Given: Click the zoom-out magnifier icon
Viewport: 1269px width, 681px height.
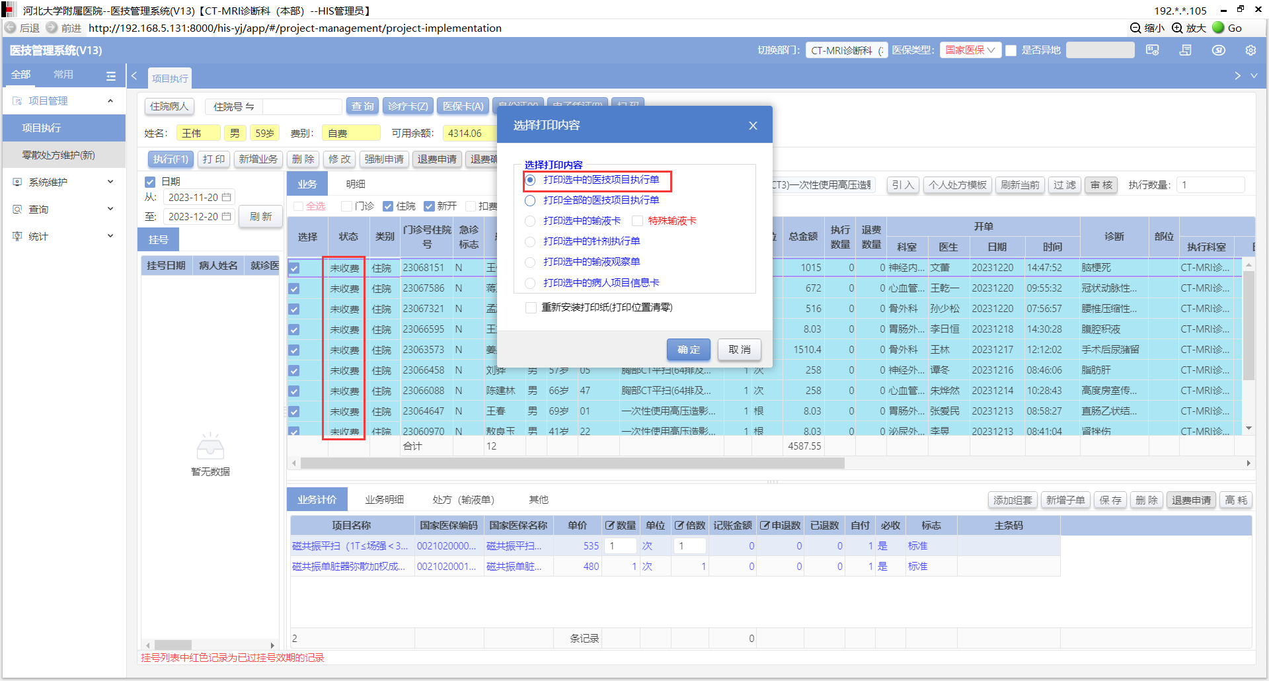Looking at the screenshot, I should pyautogui.click(x=1135, y=28).
